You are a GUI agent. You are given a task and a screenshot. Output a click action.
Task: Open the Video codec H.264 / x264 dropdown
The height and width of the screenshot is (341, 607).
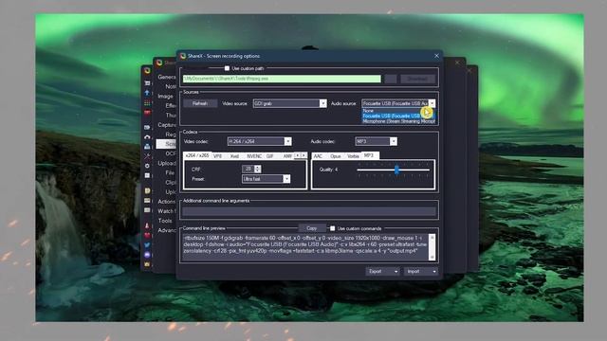click(x=259, y=141)
